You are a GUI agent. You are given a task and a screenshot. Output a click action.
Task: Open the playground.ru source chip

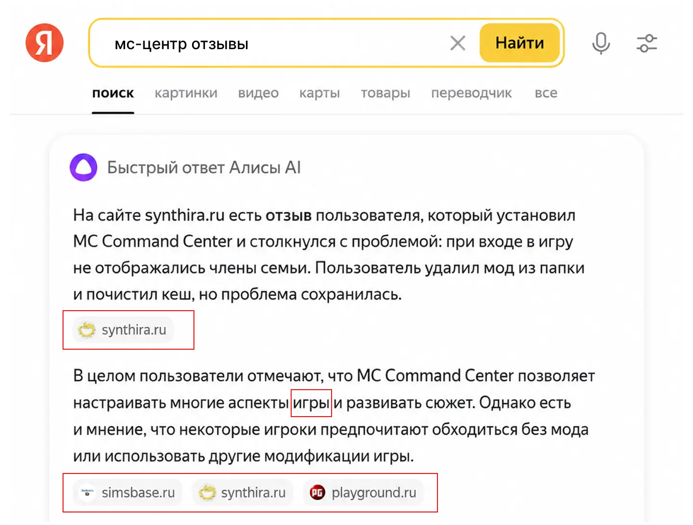point(363,493)
